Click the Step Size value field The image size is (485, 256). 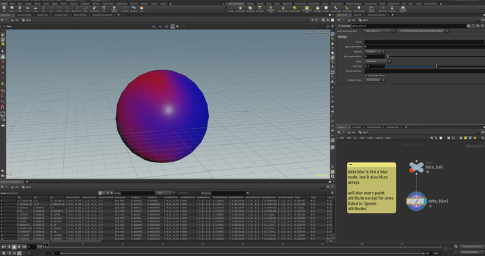375,66
